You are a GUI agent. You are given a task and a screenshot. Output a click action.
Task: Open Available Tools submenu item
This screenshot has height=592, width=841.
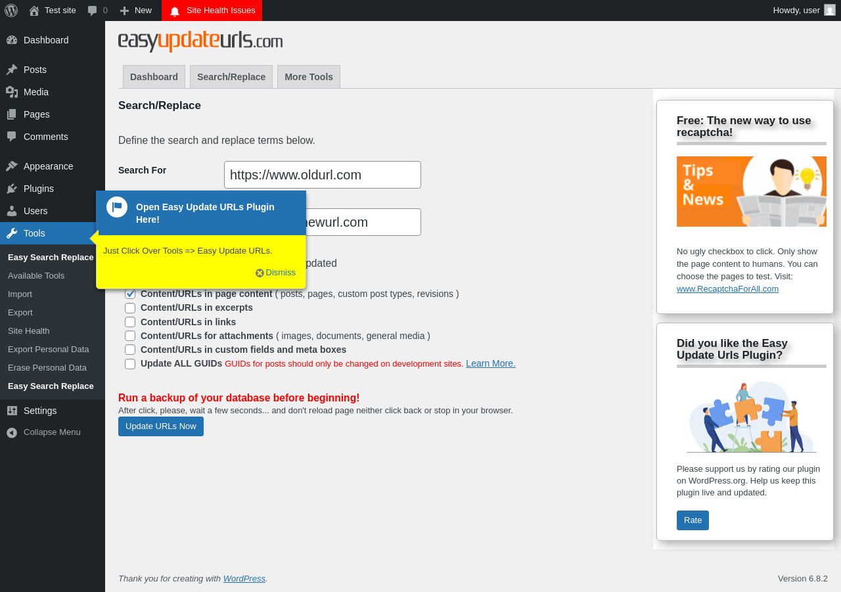point(36,276)
